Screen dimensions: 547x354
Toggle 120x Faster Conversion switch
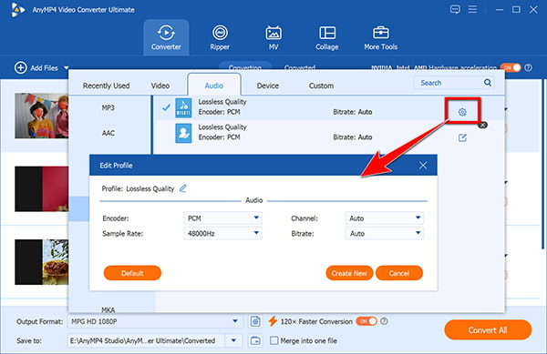click(366, 321)
